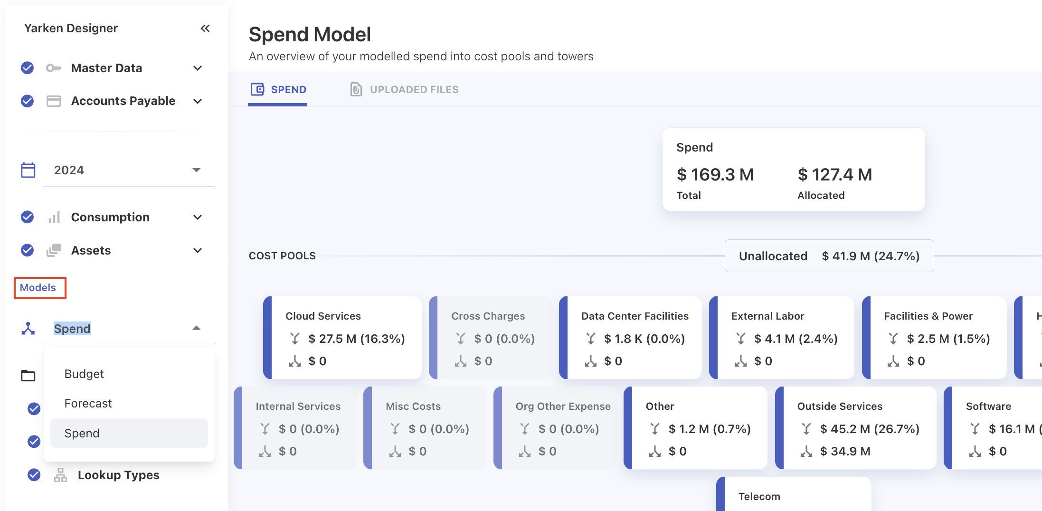Click the Lookup Types hierarchy icon

click(x=60, y=475)
